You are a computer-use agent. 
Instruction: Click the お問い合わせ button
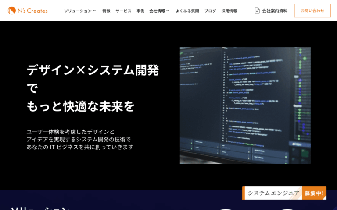(312, 10)
